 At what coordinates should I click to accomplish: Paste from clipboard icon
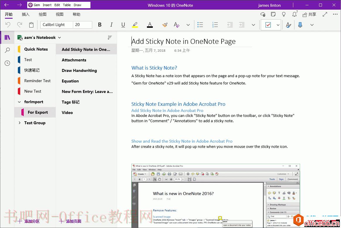[x=31, y=25]
